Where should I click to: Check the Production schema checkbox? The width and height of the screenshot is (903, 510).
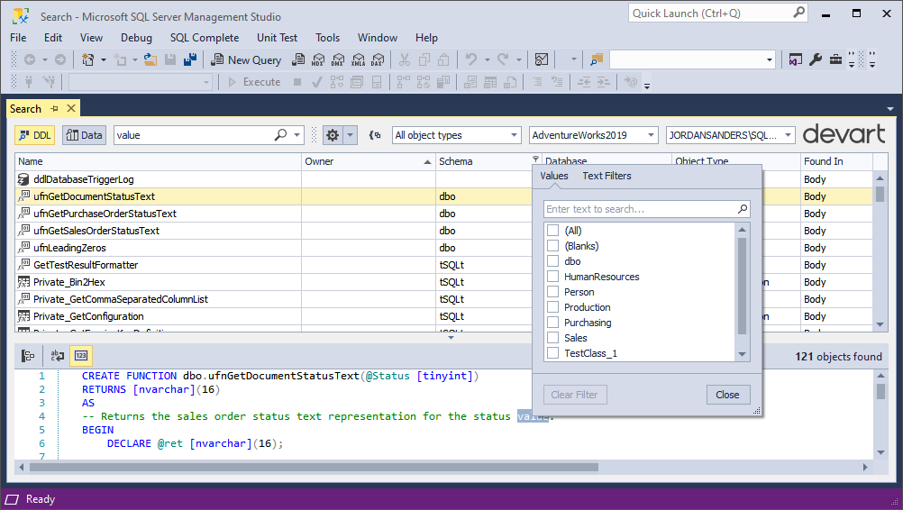pyautogui.click(x=552, y=306)
